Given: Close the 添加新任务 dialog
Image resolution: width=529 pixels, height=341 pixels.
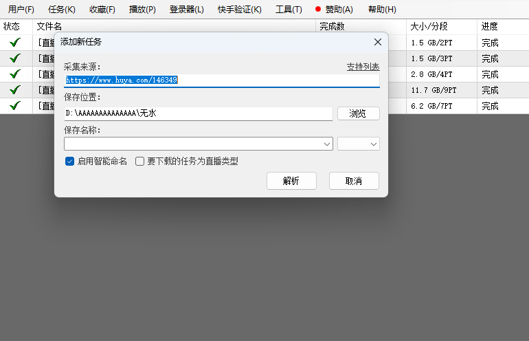Looking at the screenshot, I should 377,42.
